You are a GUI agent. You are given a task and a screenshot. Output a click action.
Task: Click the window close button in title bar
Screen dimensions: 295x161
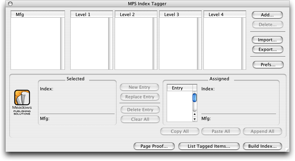coord(10,4)
